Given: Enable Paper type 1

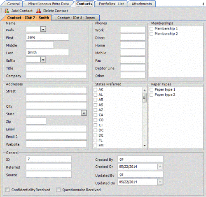Looking at the screenshot, I should click(152, 90).
